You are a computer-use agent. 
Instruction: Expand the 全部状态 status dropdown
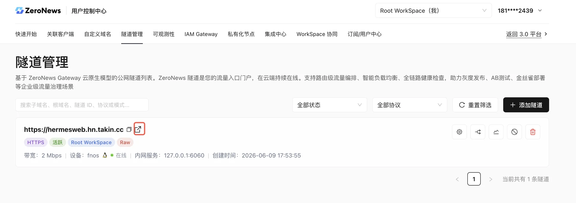[330, 105]
